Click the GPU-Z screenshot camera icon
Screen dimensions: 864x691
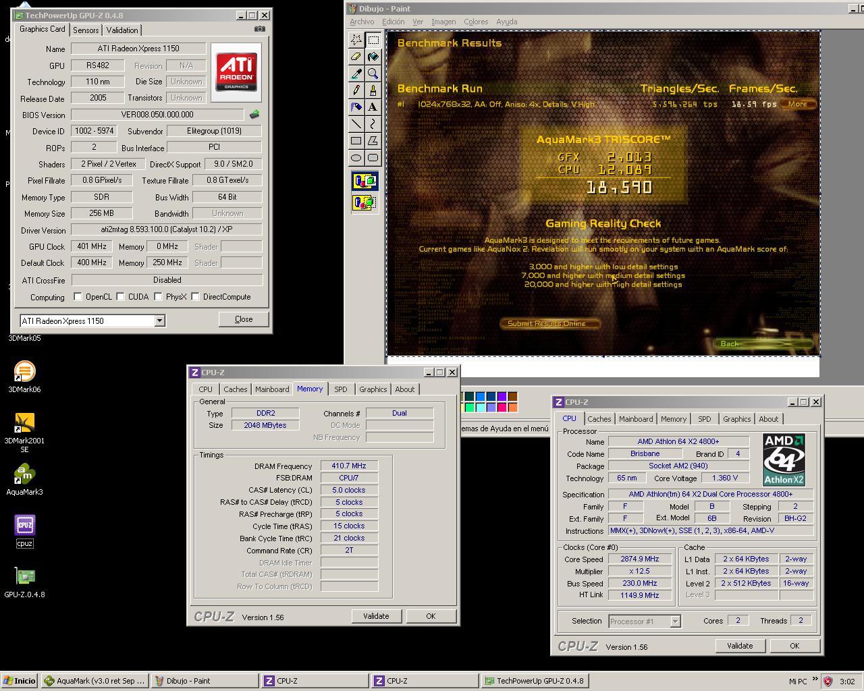click(x=260, y=29)
